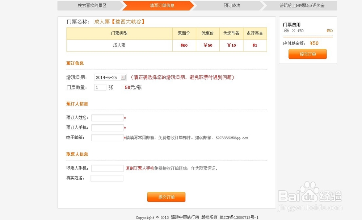Image resolution: width=362 pixels, height=220 pixels.
Task: Focus the 预订人手机 input field
Action: pyautogui.click(x=108, y=128)
